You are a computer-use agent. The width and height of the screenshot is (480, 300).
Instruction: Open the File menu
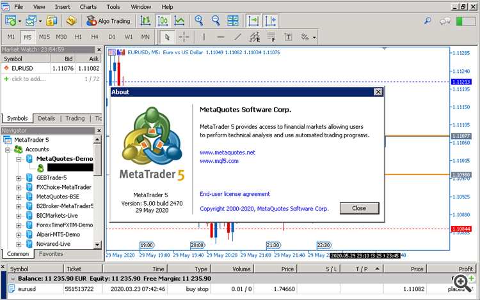coord(19,7)
